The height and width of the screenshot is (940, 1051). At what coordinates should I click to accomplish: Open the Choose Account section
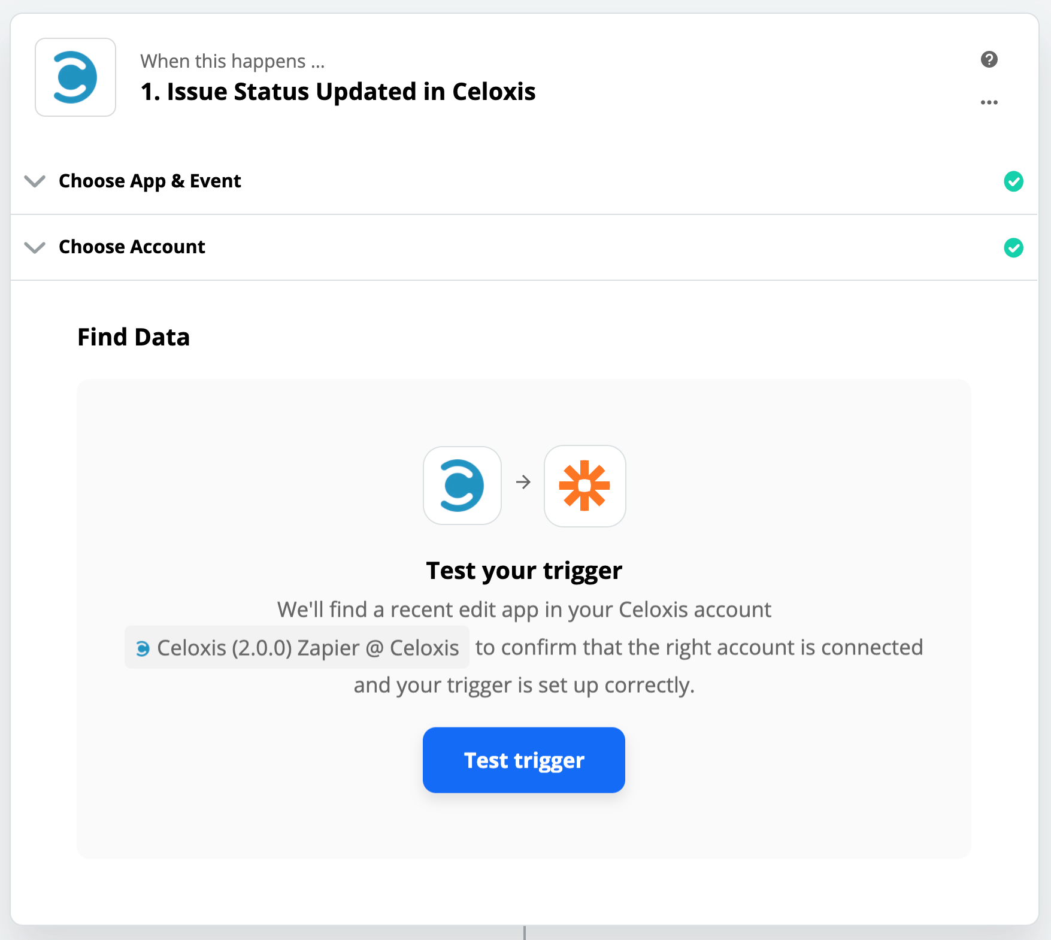pos(132,247)
